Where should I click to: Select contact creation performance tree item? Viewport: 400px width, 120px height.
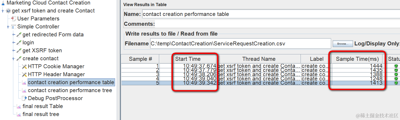click(70, 90)
